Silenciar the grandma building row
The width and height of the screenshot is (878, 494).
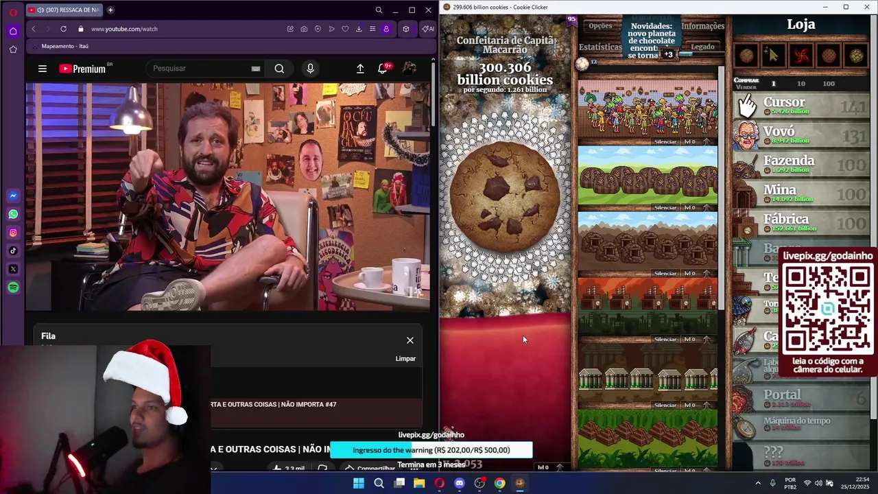click(x=665, y=141)
